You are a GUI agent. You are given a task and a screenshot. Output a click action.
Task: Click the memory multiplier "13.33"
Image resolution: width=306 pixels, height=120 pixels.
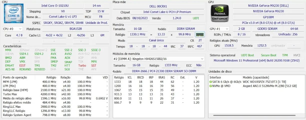[161, 34]
